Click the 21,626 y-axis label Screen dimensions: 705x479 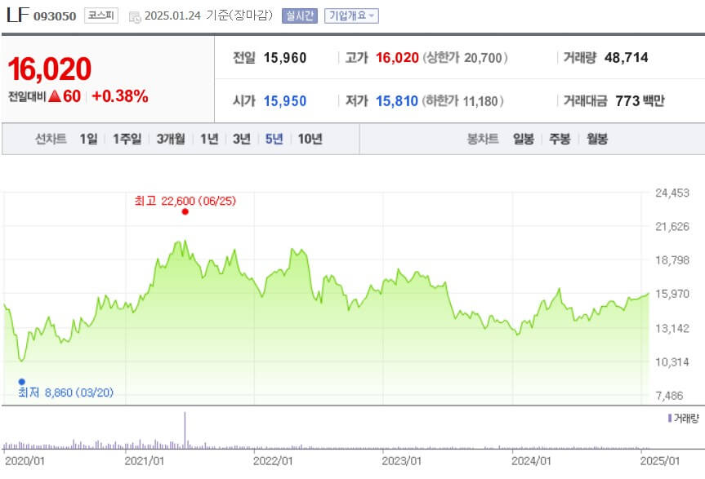click(x=672, y=227)
